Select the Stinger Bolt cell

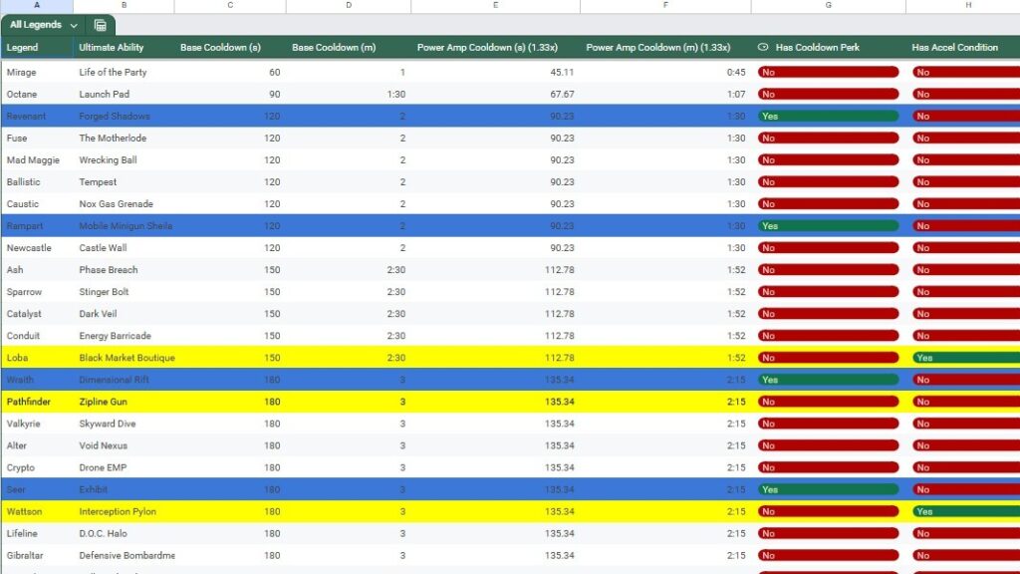click(124, 292)
